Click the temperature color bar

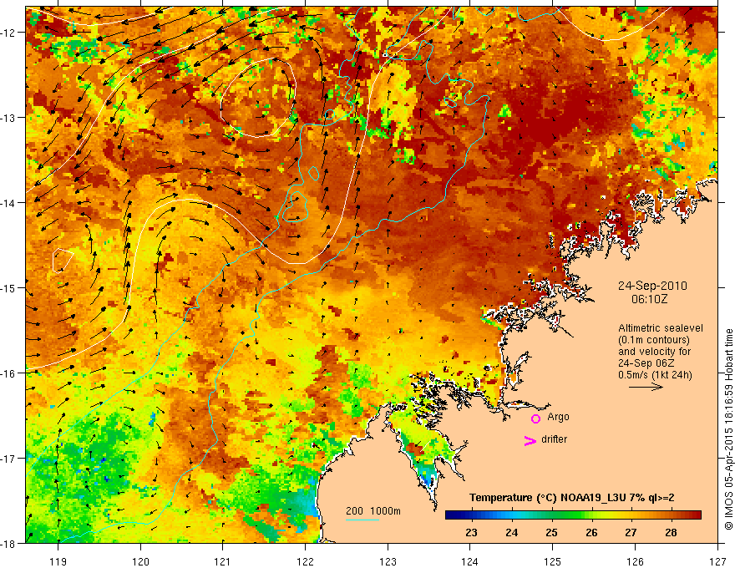[x=573, y=515]
